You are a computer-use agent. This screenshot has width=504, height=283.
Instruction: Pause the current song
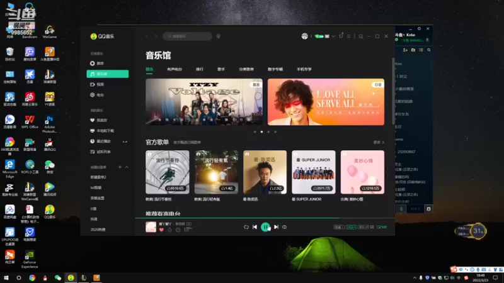pyautogui.click(x=265, y=227)
